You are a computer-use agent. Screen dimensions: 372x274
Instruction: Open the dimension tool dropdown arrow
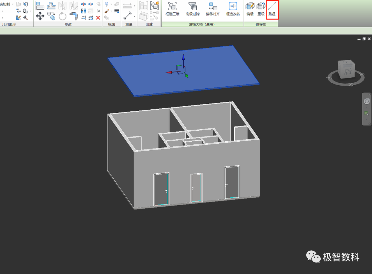(x=135, y=16)
